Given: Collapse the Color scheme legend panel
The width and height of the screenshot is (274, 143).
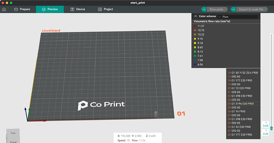Looking at the screenshot, I should 195,16.
